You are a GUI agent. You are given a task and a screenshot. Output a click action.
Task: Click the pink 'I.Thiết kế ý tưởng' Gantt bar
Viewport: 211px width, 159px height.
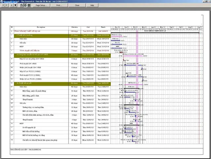tap(117, 36)
